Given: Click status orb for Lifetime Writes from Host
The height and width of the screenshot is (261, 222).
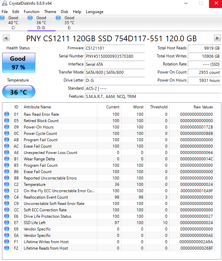Looking at the screenshot, I should tap(7, 242).
